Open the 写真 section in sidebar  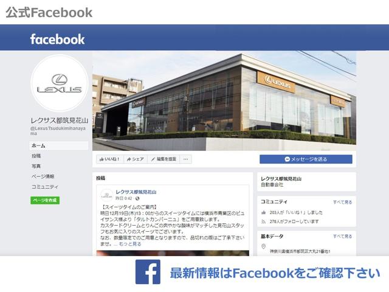pyautogui.click(x=36, y=166)
